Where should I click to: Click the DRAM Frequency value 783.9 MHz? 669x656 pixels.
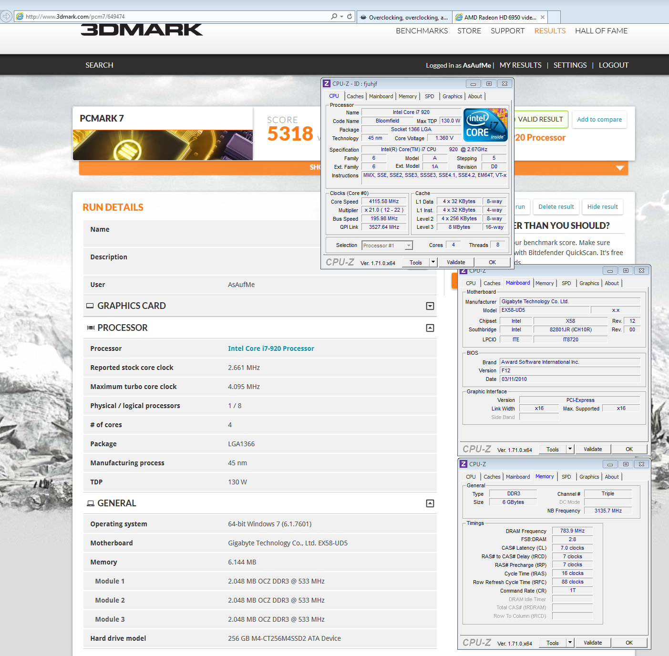(572, 531)
